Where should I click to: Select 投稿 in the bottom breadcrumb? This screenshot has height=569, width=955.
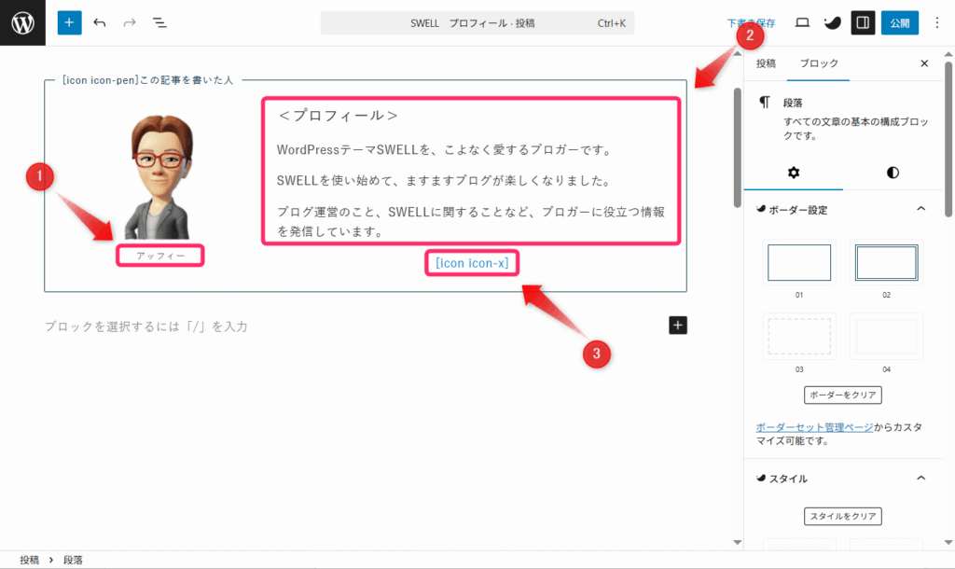[29, 560]
